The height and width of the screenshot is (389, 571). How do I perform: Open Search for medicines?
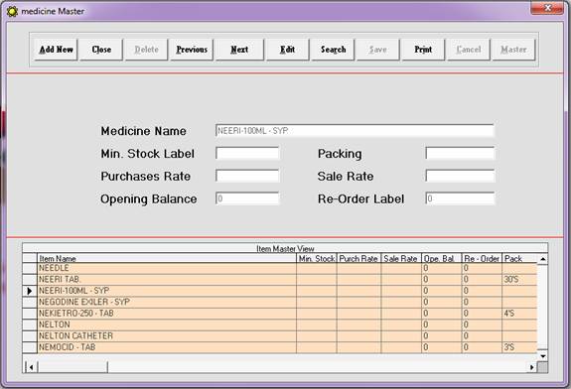[x=333, y=50]
